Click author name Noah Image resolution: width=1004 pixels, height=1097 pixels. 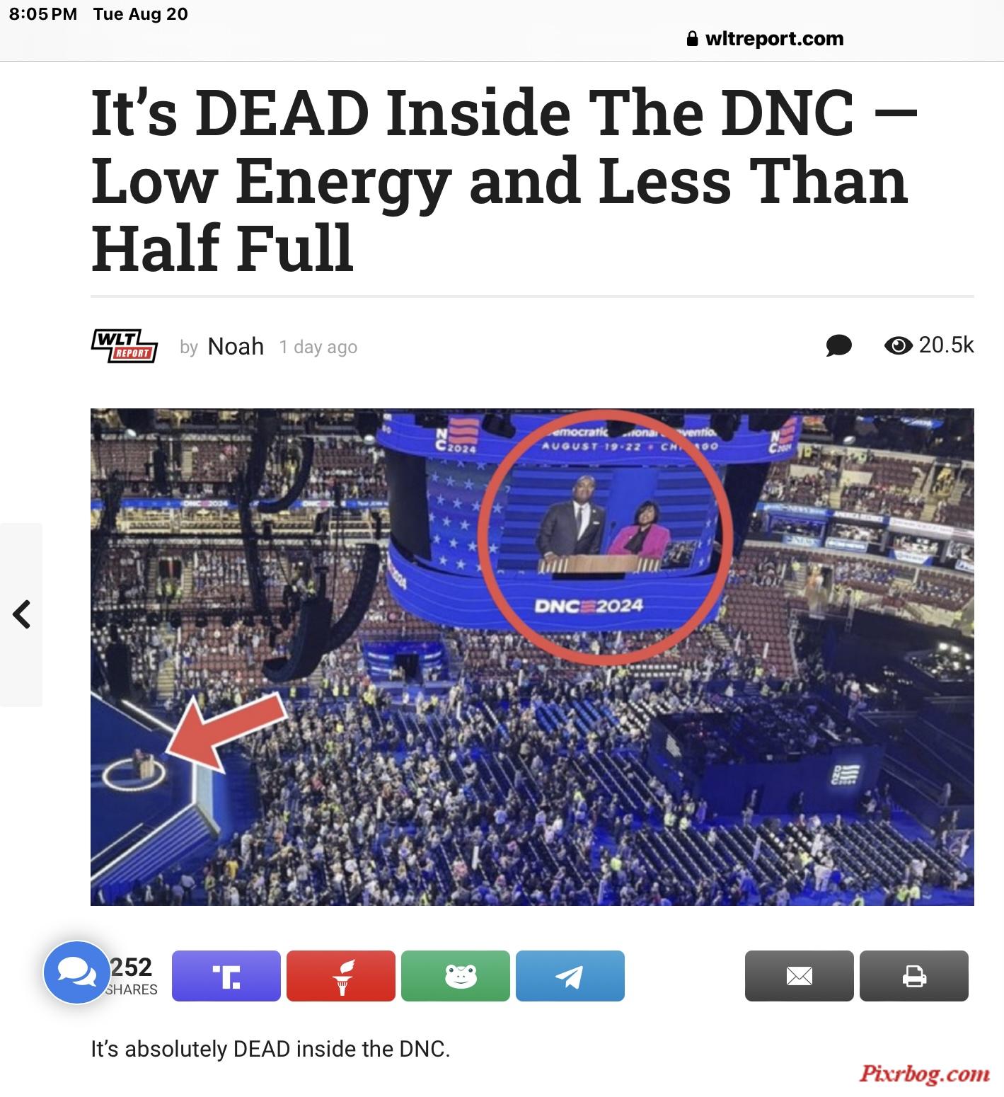pyautogui.click(x=236, y=346)
